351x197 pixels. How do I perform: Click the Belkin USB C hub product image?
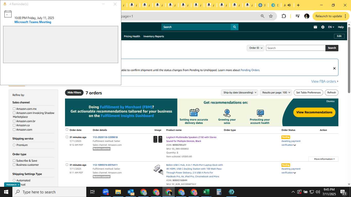click(158, 170)
